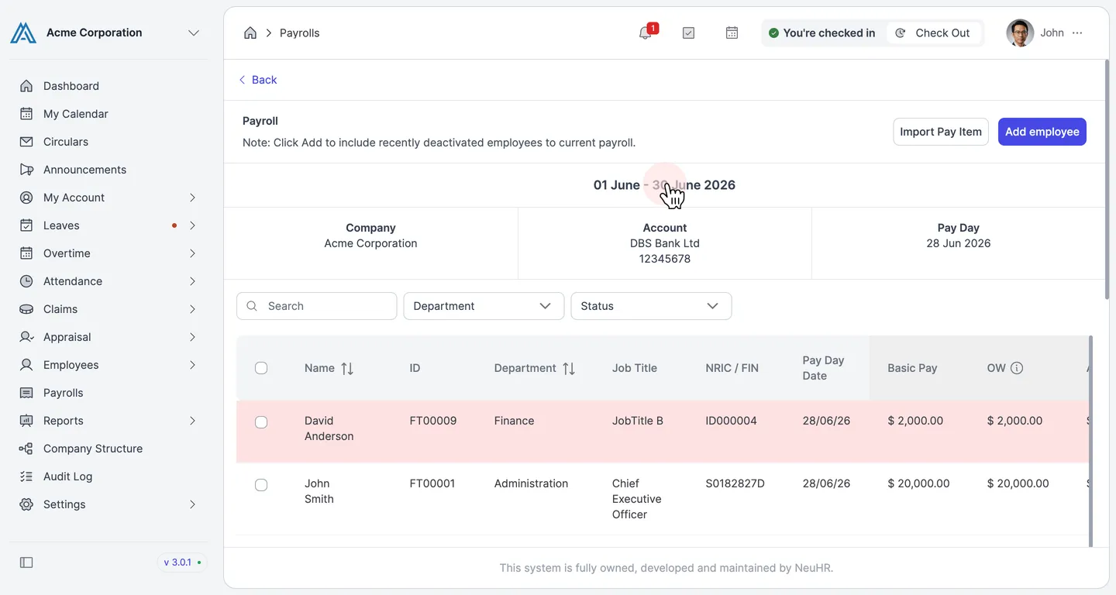
Task: Click the Payrolls breadcrumb link
Action: 299,33
